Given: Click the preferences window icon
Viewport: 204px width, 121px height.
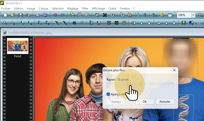Looking at the screenshot, I should 170,15.
